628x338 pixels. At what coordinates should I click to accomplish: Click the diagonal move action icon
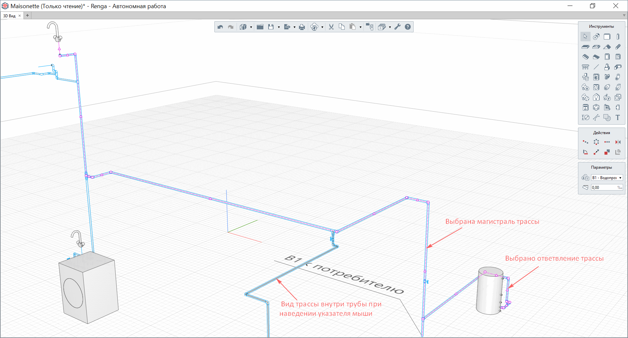pyautogui.click(x=596, y=152)
